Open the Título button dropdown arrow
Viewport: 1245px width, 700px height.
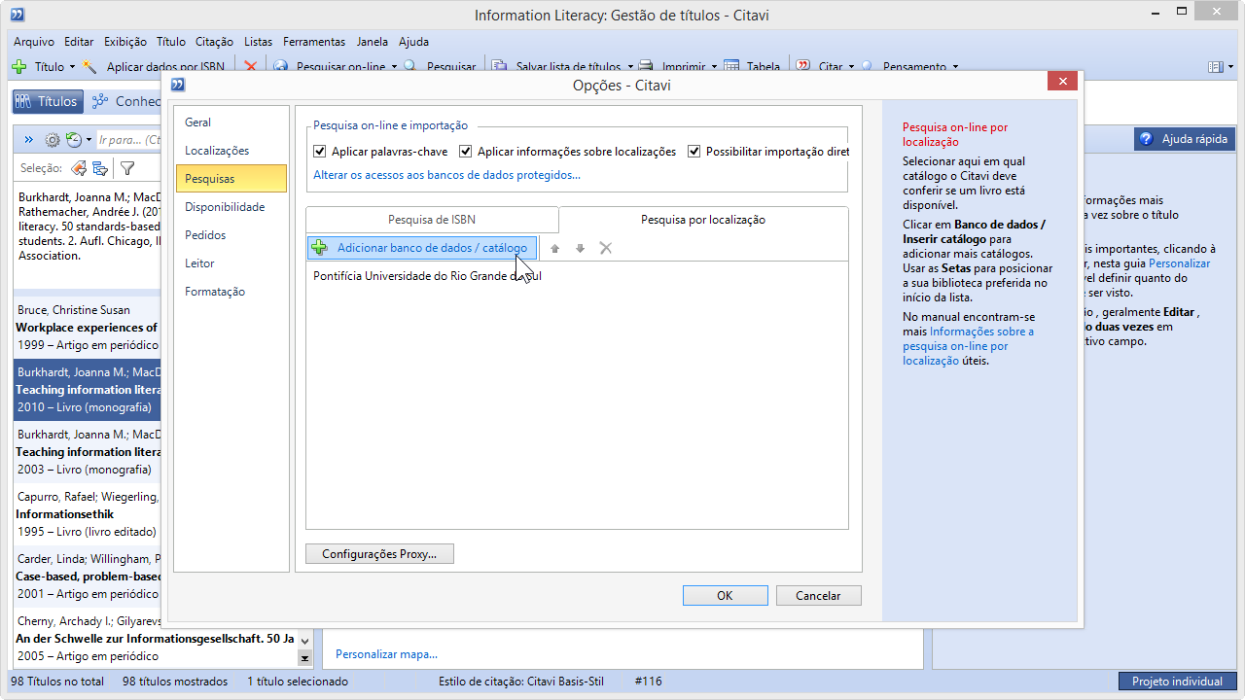[x=72, y=67]
